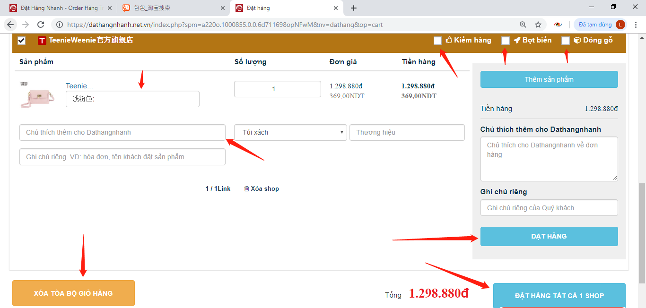Check the Đóng gỗ option

pos(566,41)
